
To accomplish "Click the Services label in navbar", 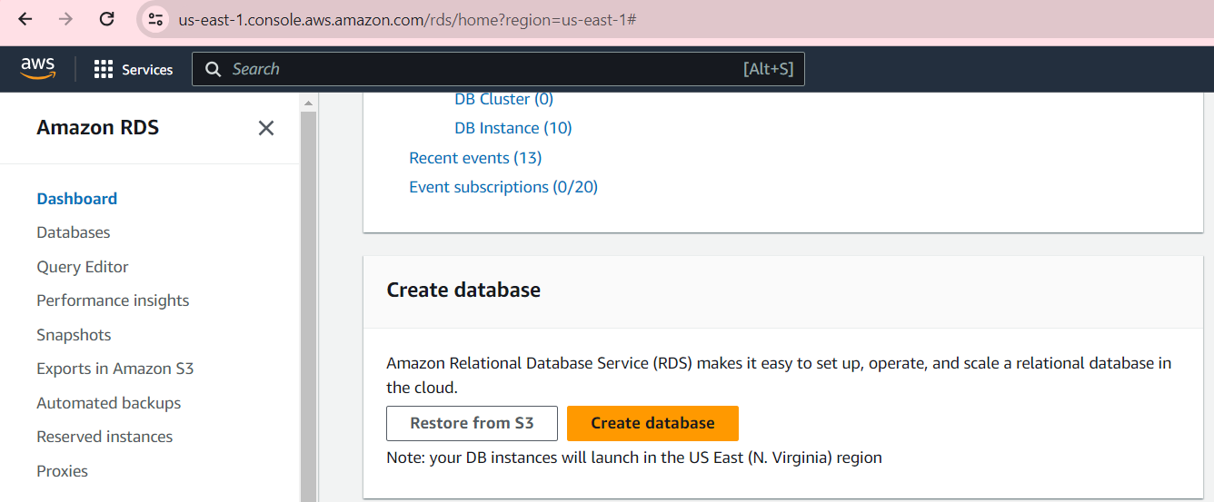I will tap(147, 69).
